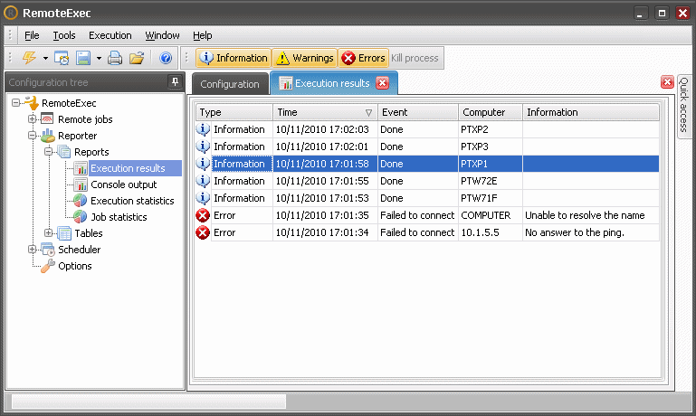Click the schedule calendar toolbar icon
The width and height of the screenshot is (696, 416).
(62, 58)
